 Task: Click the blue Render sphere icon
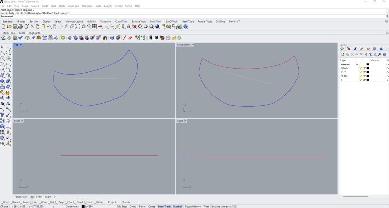(157, 27)
